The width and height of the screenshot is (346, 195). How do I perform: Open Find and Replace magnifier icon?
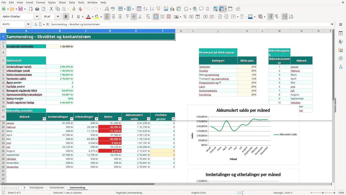tap(107, 9)
